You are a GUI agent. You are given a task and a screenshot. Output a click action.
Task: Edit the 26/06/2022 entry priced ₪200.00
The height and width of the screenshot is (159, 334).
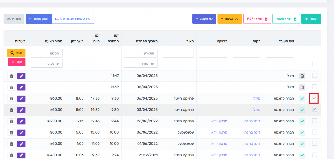pos(21,121)
